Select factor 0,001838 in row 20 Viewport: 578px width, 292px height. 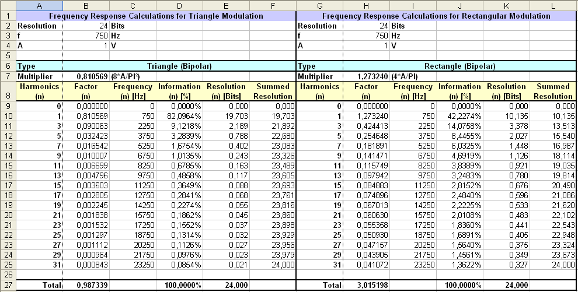tap(86, 215)
